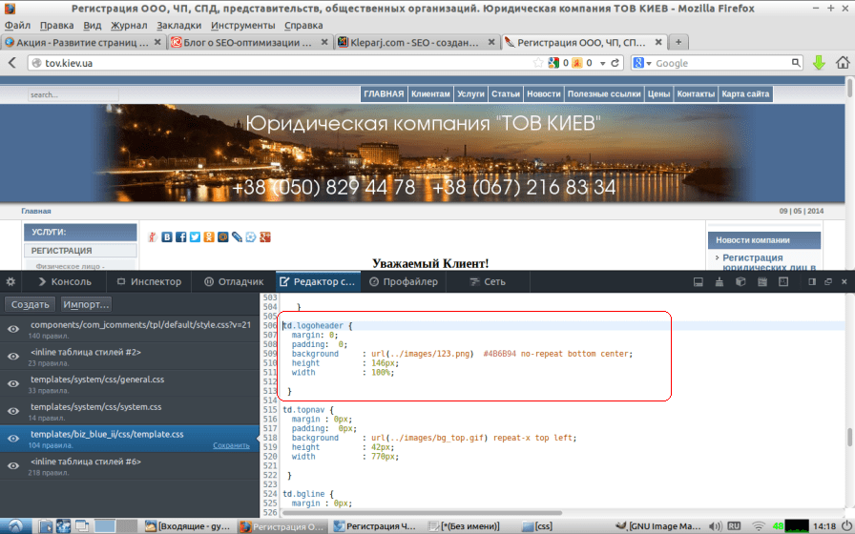
Task: Click the Google PageRank toolbar icon
Action: [553, 63]
